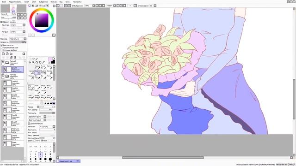Hide the Папка2 folder

pos(3,61)
